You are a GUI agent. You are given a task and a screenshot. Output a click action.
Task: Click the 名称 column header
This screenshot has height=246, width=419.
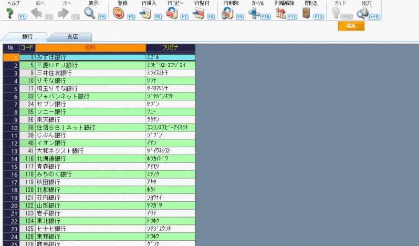(x=90, y=48)
